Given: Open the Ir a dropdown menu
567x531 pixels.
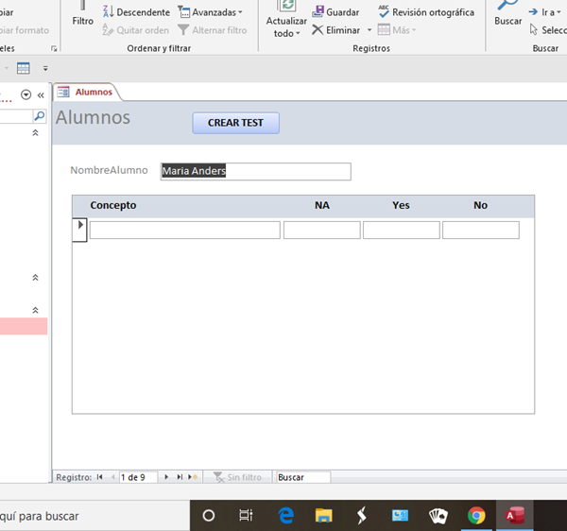Looking at the screenshot, I should (x=548, y=12).
